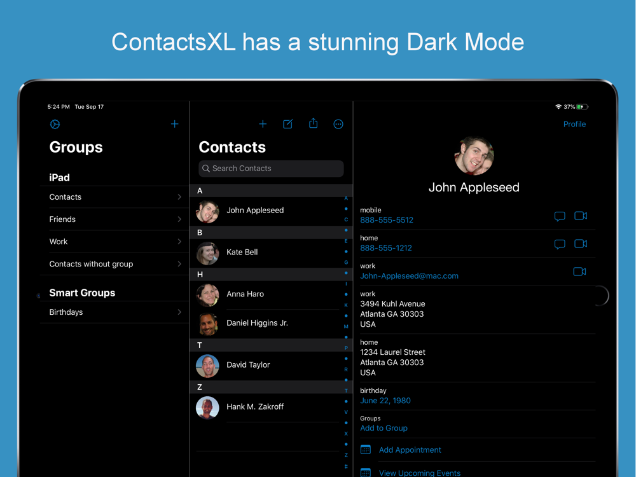The image size is (636, 477).
Task: Send message to mobile 888-555-5512
Action: 560,216
